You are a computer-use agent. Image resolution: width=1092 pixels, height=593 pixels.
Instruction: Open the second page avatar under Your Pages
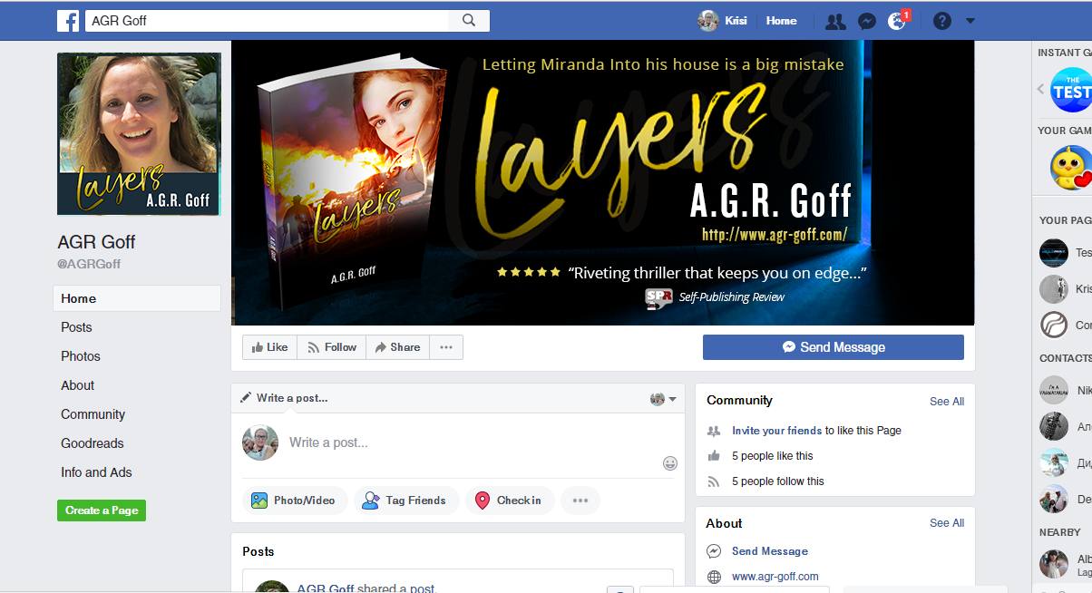coord(1054,289)
